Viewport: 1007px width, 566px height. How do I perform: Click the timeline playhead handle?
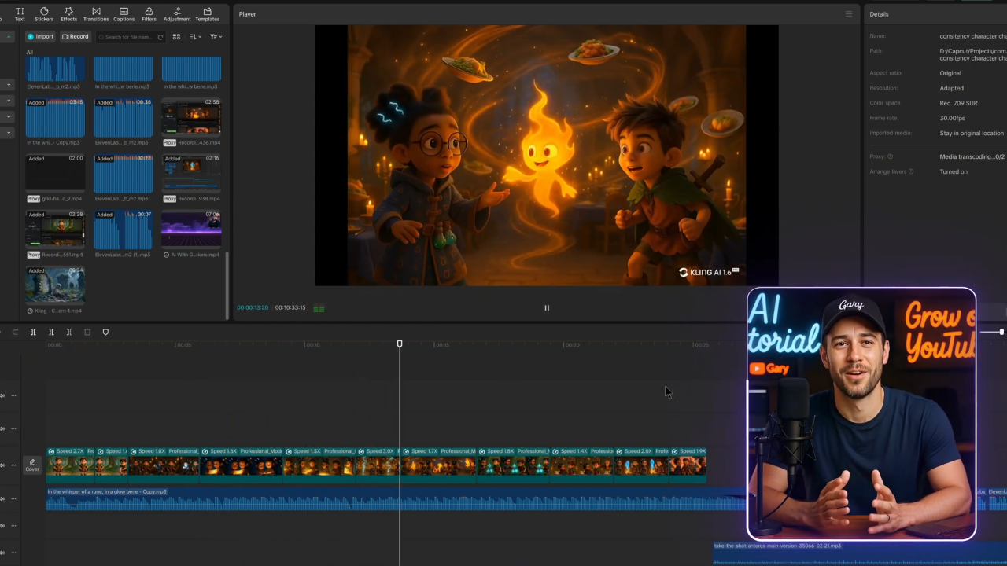click(400, 344)
